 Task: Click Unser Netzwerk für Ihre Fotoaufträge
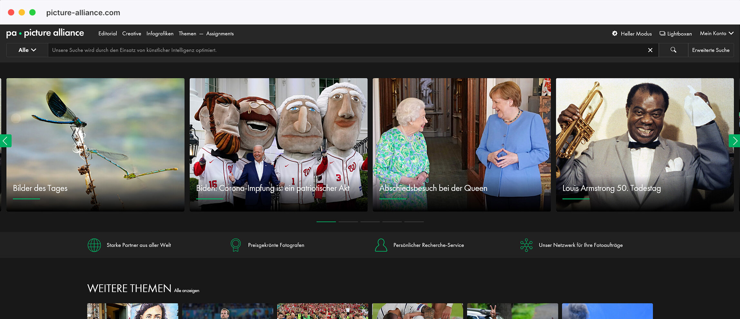(581, 245)
